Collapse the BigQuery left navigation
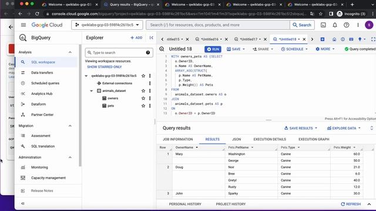The width and height of the screenshot is (376, 211). (x=23, y=203)
